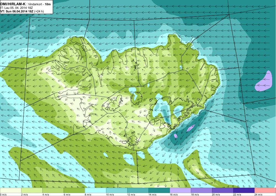Pick the medium green 4–6 m/s legend swatch
Image resolution: width=276 pixels, height=196 pixels.
[x=53, y=190]
